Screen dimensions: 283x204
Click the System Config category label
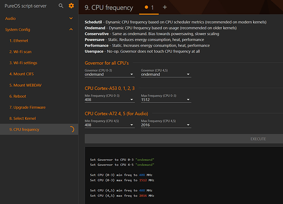click(x=18, y=30)
